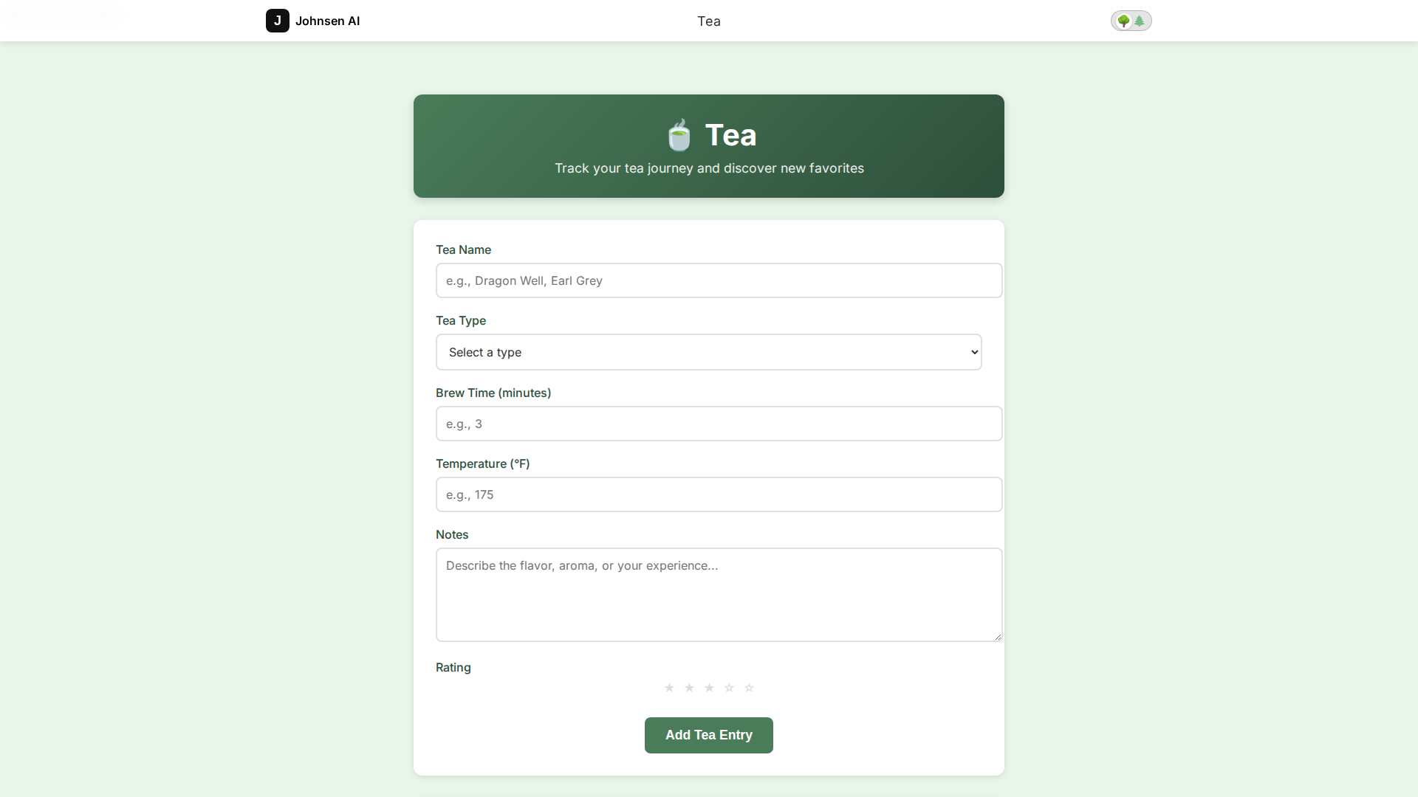Image resolution: width=1418 pixels, height=797 pixels.
Task: Submit with Add Tea Entry button
Action: click(709, 735)
